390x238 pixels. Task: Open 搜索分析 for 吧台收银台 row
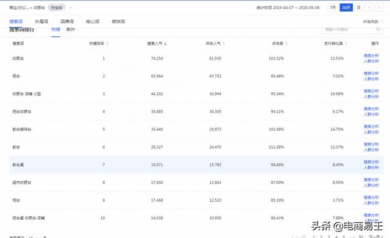[371, 109]
